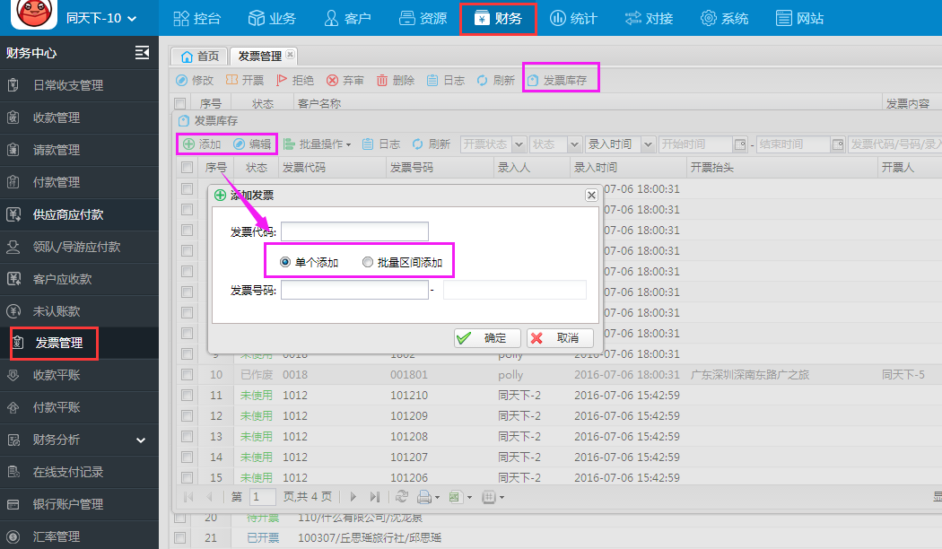
Task: Click the 发票代码 input field
Action: pos(354,231)
